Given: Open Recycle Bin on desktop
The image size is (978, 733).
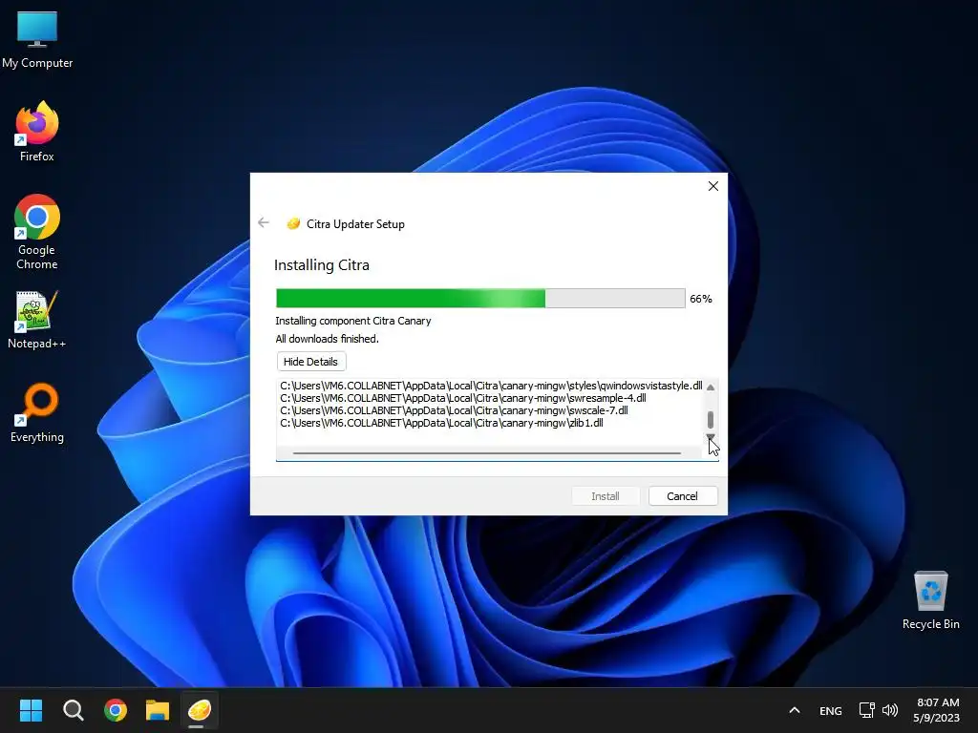Looking at the screenshot, I should (930, 600).
